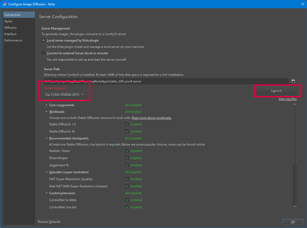Toggle Stable Diffusion 1.5 installed checkbox
The image size is (307, 228).
click(127, 124)
